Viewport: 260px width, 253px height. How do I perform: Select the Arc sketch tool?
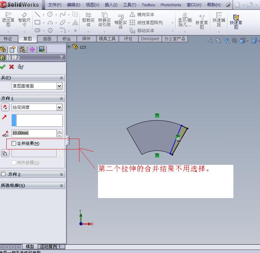click(50, 22)
